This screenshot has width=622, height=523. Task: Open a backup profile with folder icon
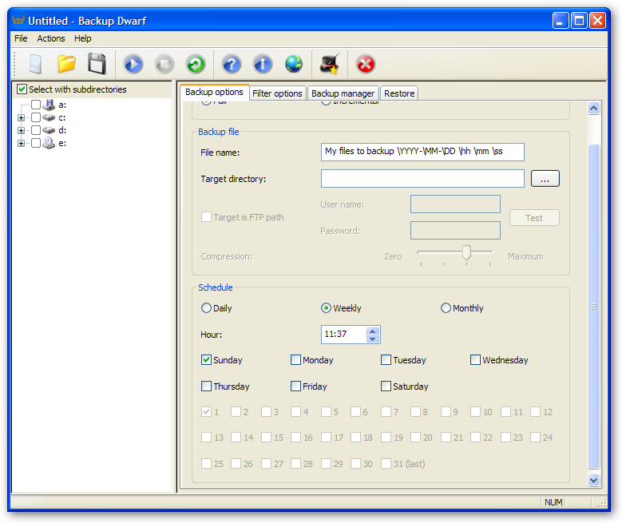coord(66,64)
